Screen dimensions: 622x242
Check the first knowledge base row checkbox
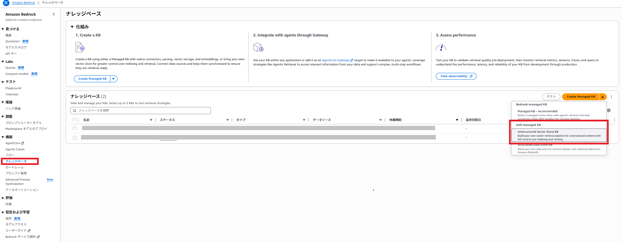click(x=75, y=128)
